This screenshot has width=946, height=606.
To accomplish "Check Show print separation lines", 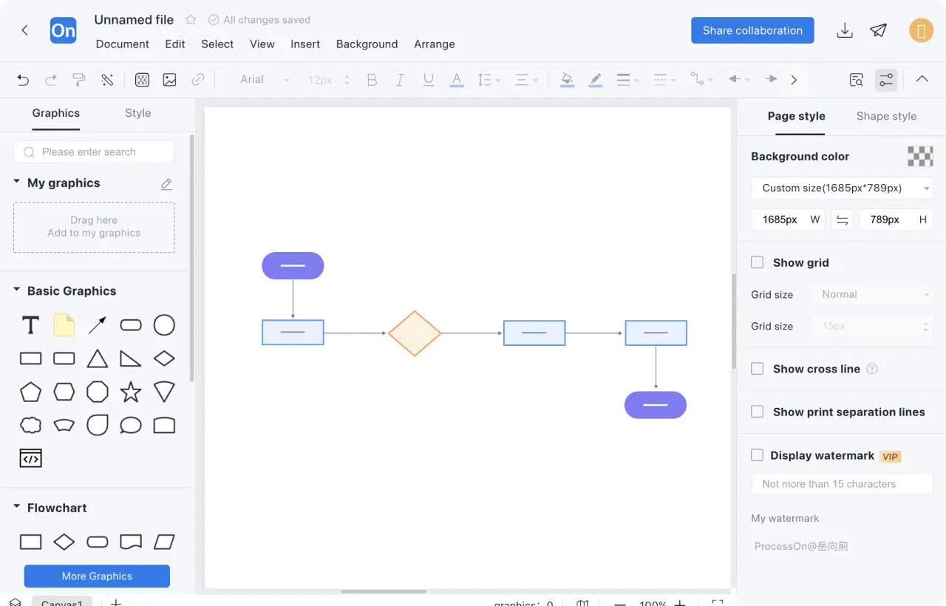I will pos(758,412).
